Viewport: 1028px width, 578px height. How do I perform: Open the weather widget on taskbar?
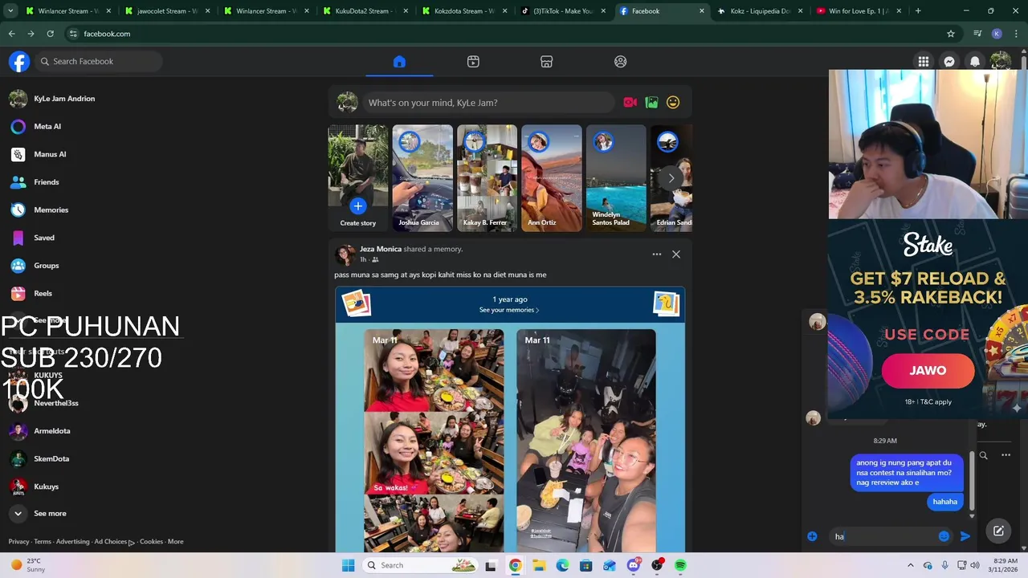coord(27,565)
